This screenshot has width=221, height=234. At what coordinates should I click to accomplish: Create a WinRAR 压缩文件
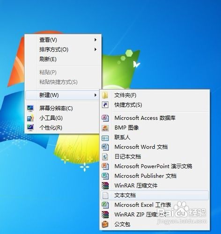coord(155,186)
